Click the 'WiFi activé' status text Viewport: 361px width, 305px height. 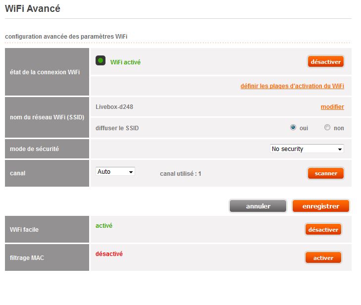(125, 62)
